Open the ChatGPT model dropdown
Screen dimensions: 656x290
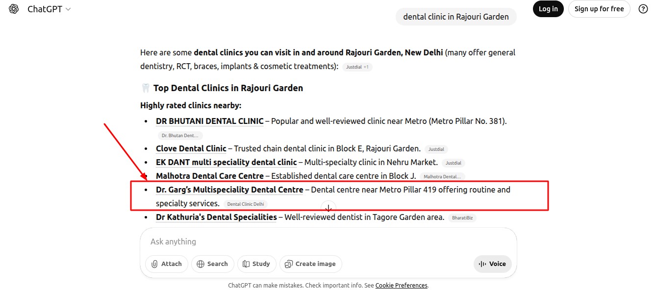(x=49, y=9)
